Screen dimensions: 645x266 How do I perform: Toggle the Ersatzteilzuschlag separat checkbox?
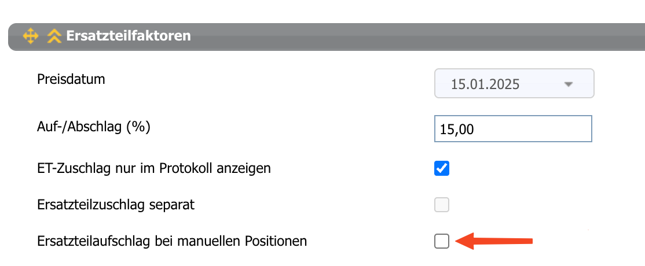click(x=442, y=205)
